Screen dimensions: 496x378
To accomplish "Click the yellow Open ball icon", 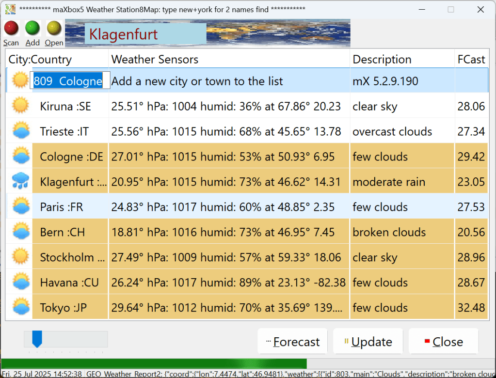I will 54,28.
